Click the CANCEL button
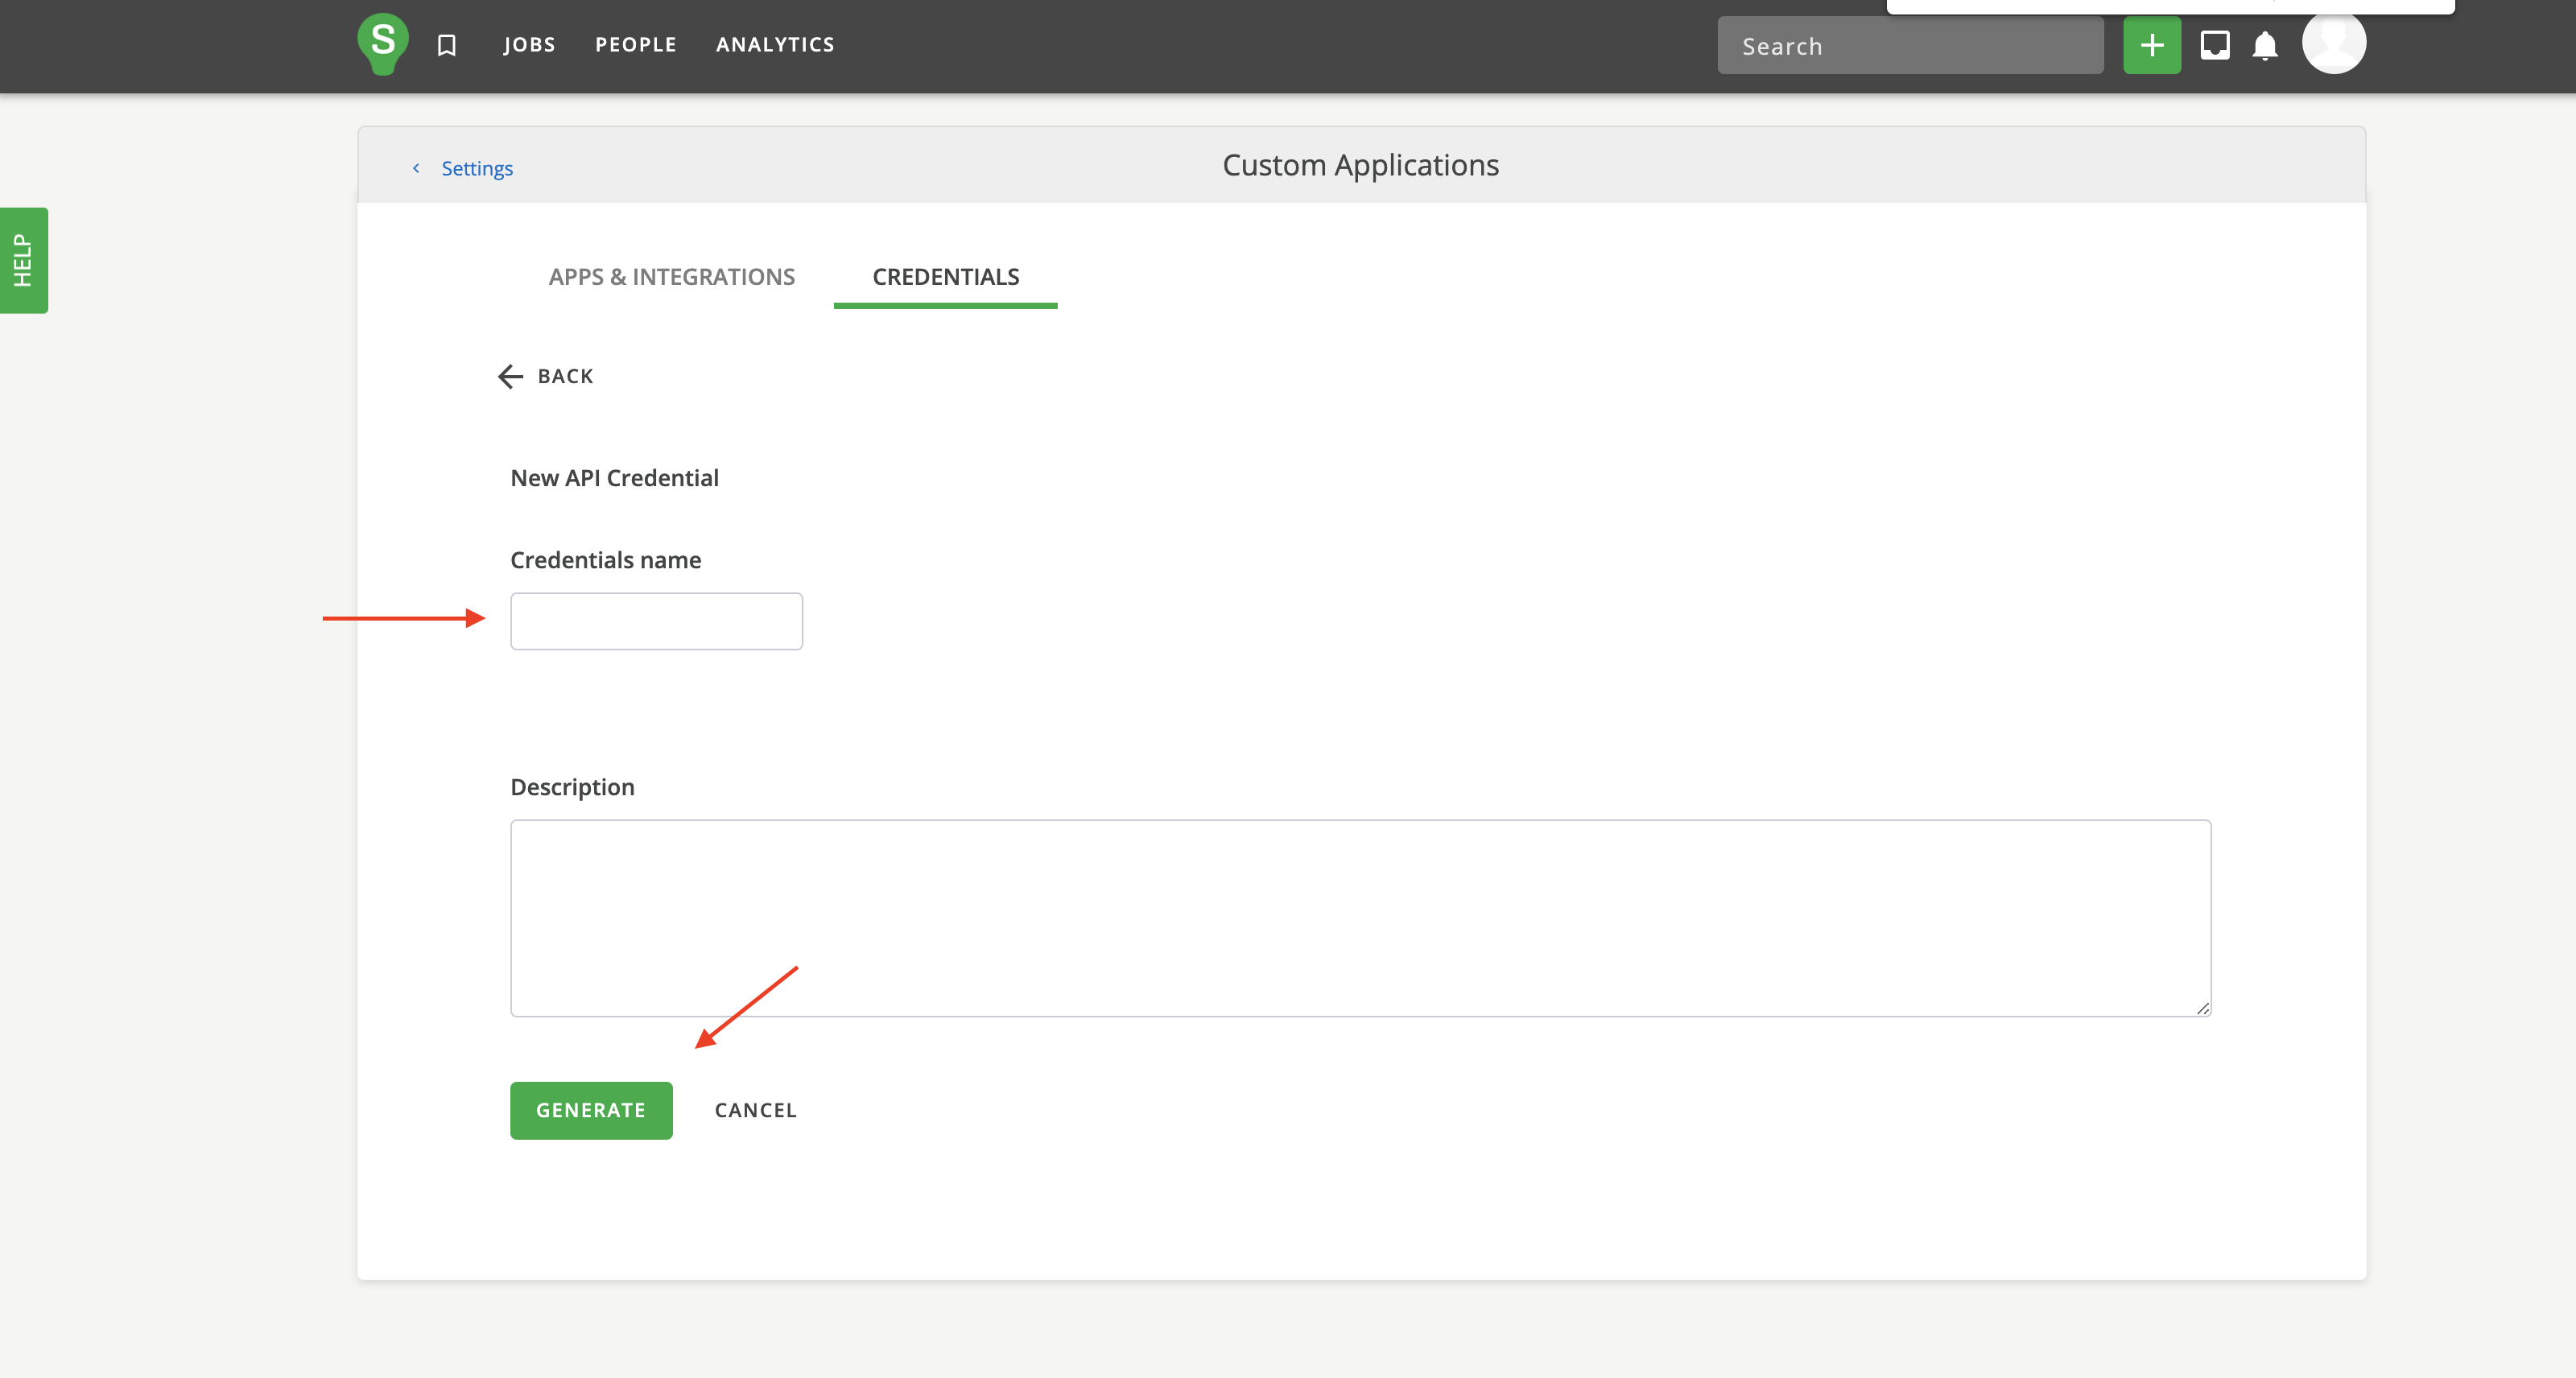The width and height of the screenshot is (2576, 1378). pyautogui.click(x=755, y=1110)
